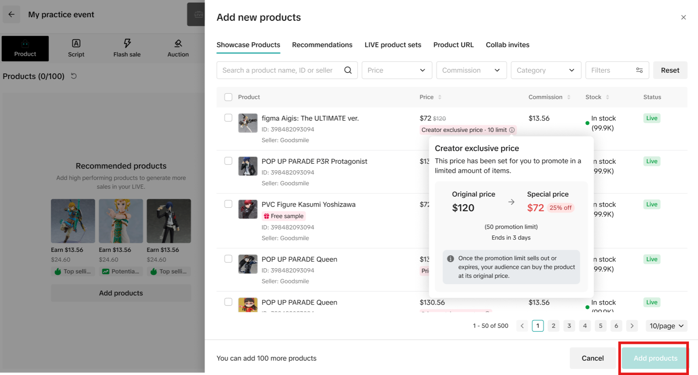Click the Filters sliders icon

pyautogui.click(x=639, y=70)
